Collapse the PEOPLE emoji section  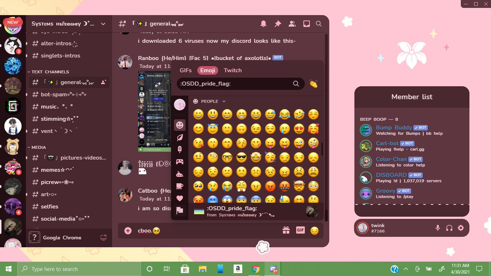[209, 101]
